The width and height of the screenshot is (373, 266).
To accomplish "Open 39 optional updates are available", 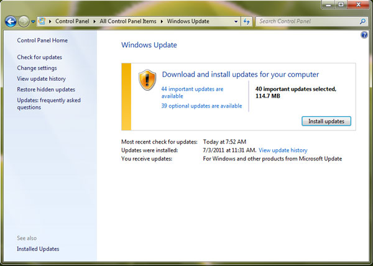I will click(201, 106).
